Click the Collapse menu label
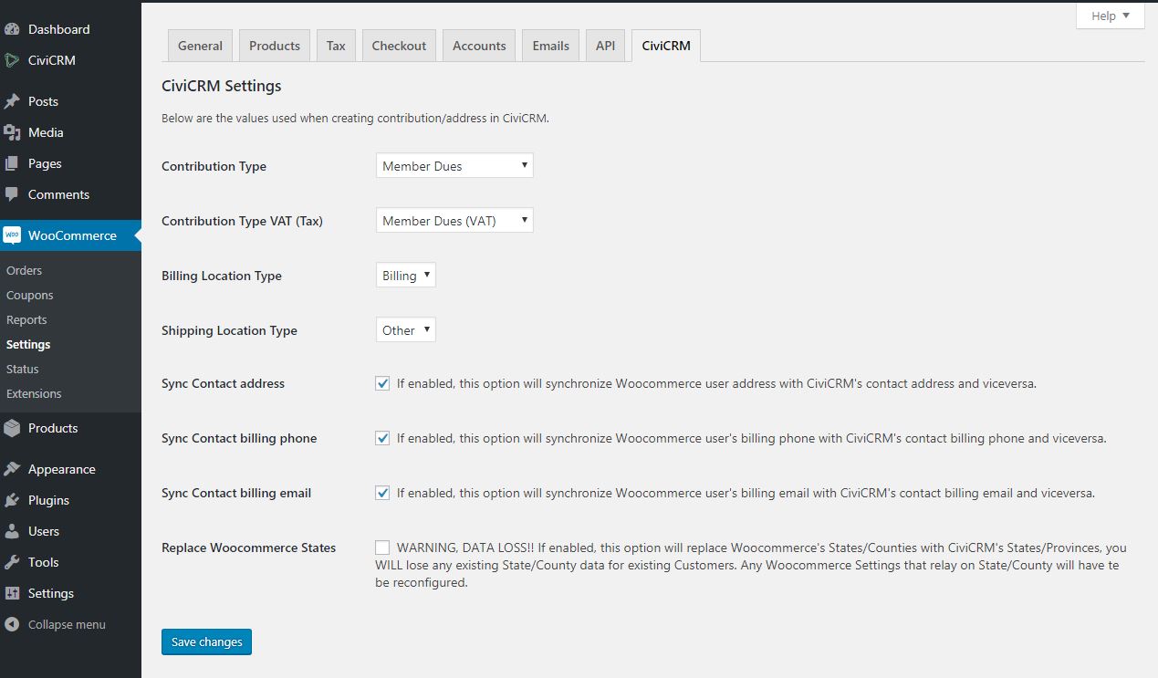 click(67, 624)
